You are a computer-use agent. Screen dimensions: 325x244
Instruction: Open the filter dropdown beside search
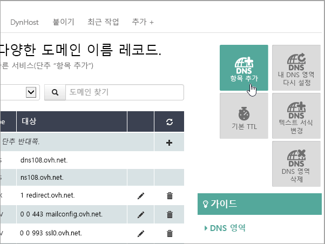(30, 92)
